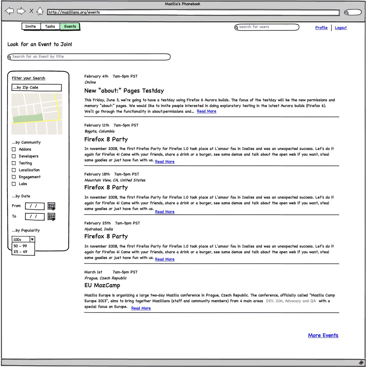
Task: Read More on the Hydrabad Firefox 8 Party
Action: coord(165,259)
